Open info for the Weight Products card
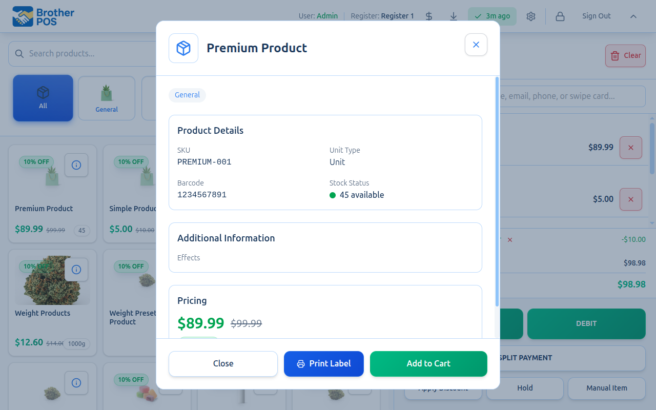 pos(76,270)
